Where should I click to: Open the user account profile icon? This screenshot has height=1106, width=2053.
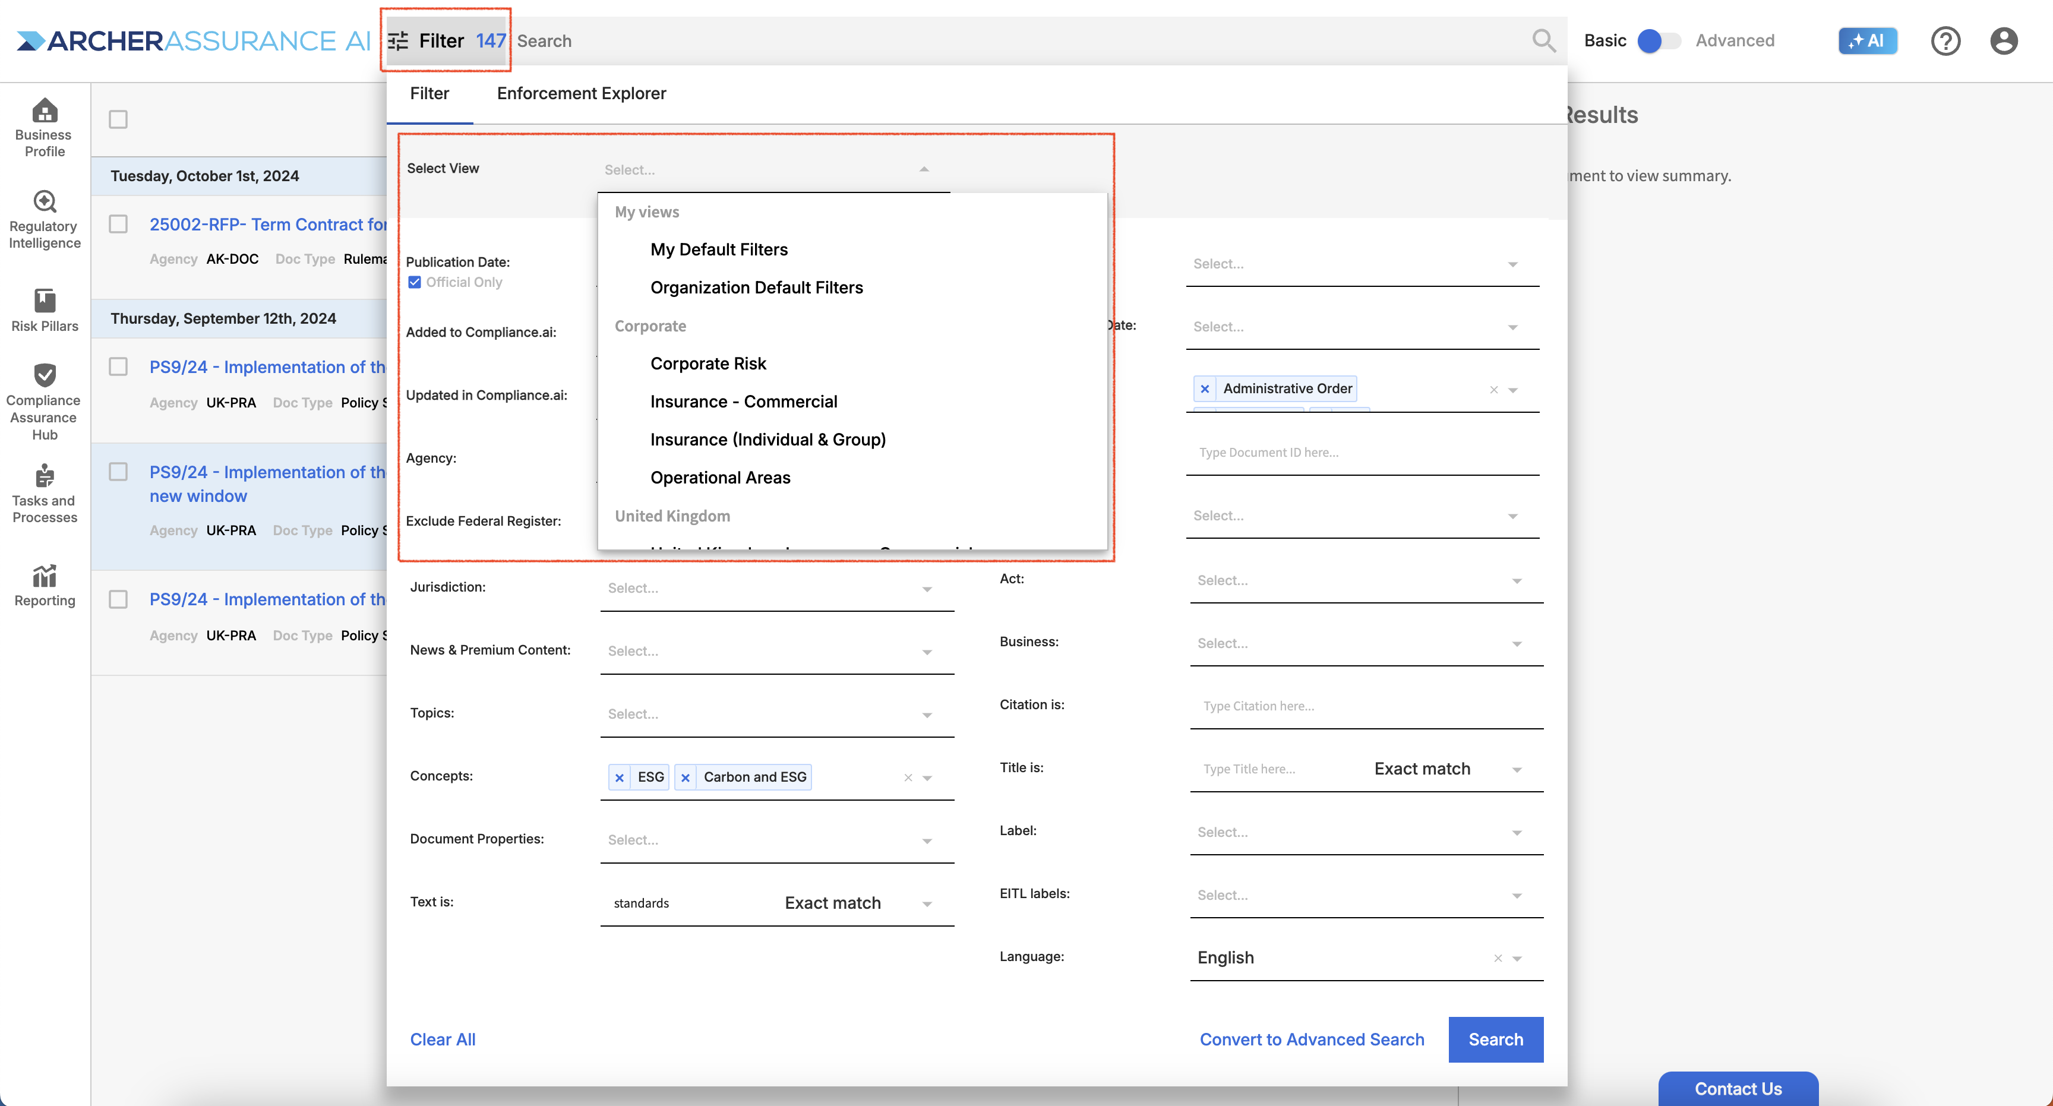2004,40
